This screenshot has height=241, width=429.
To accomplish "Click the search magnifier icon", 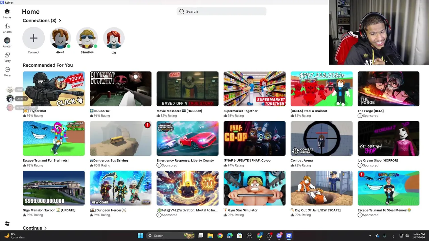I will 182,11.
